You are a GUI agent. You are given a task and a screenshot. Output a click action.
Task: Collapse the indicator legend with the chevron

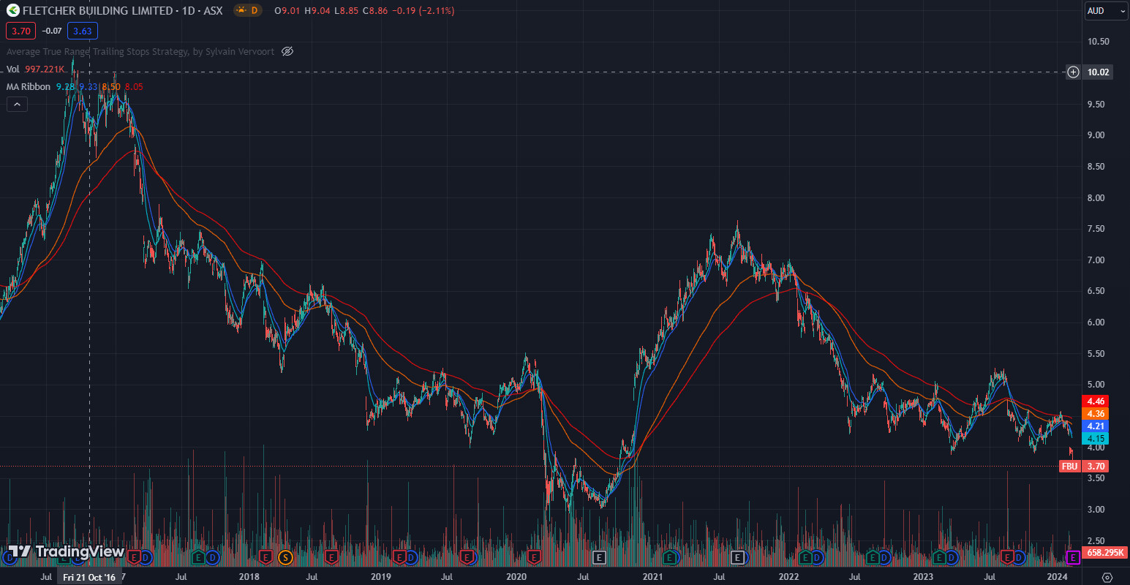(x=17, y=104)
